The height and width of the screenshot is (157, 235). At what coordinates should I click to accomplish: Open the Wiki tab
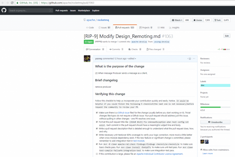click(161, 27)
